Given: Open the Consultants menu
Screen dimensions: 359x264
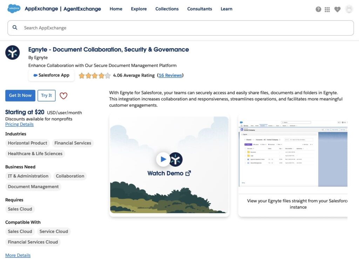Looking at the screenshot, I should [199, 9].
